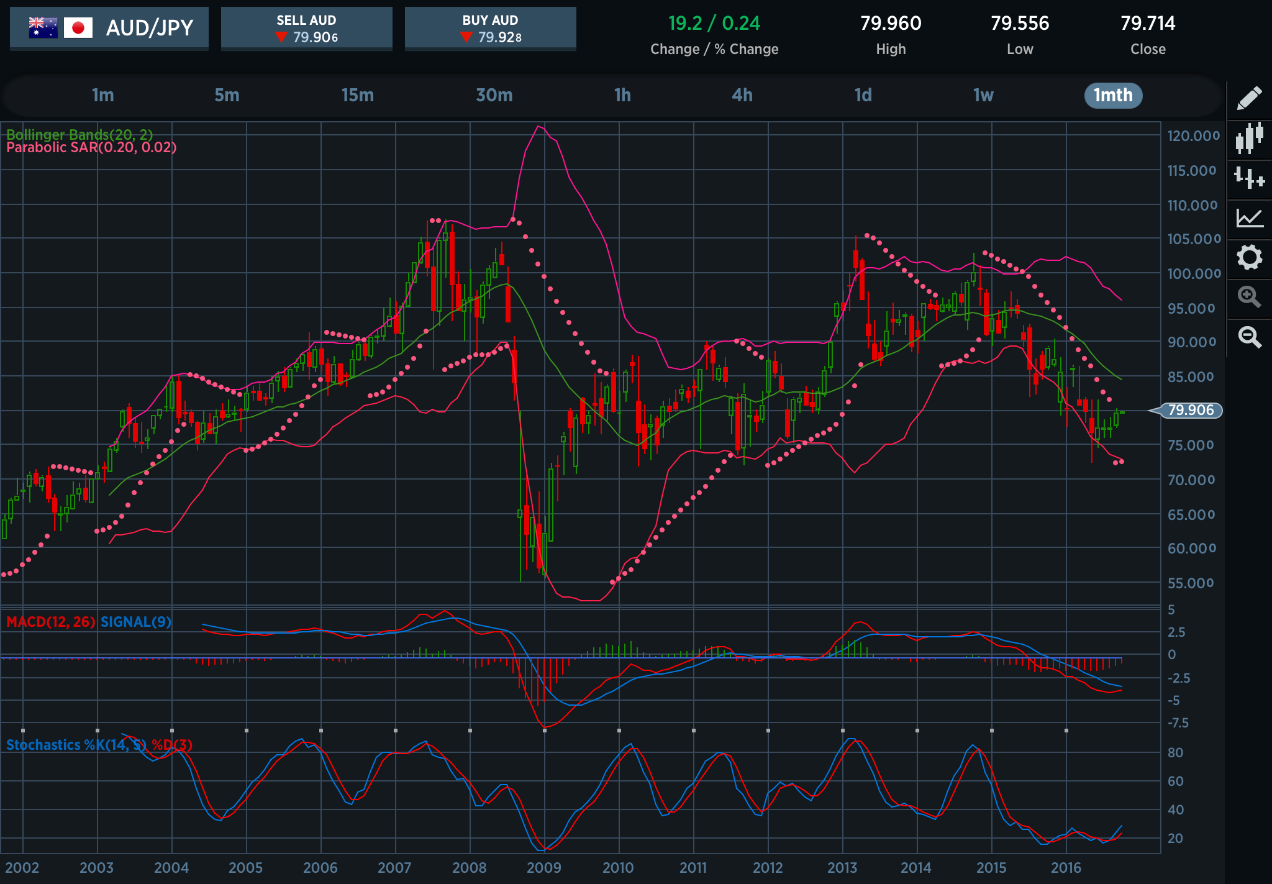Switch to candlestick chart type
This screenshot has width=1272, height=884.
tap(1249, 138)
